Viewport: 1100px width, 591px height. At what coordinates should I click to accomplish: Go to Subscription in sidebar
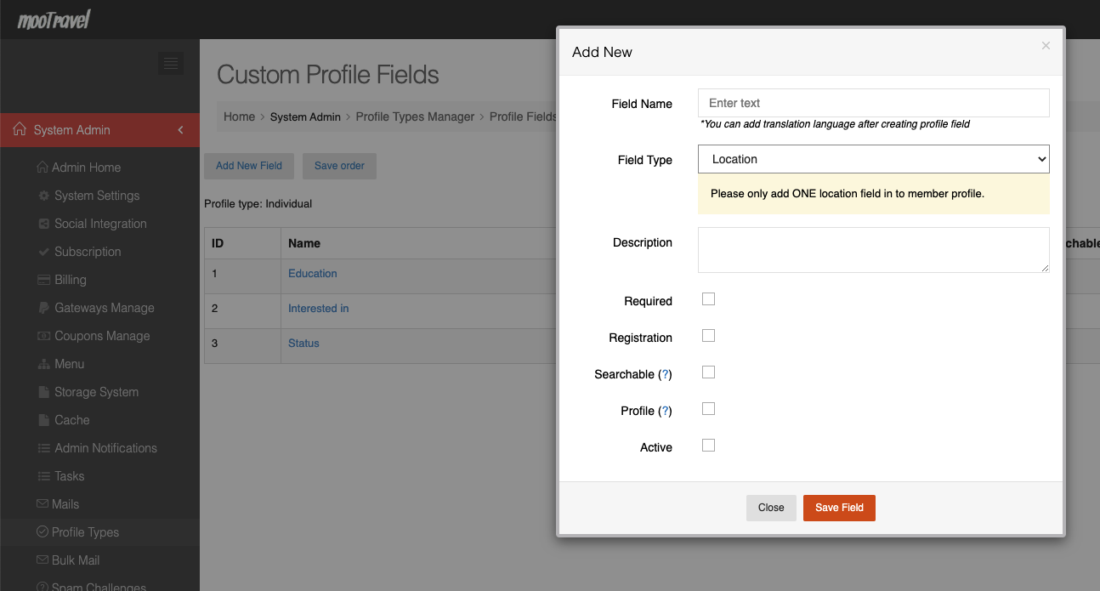88,252
